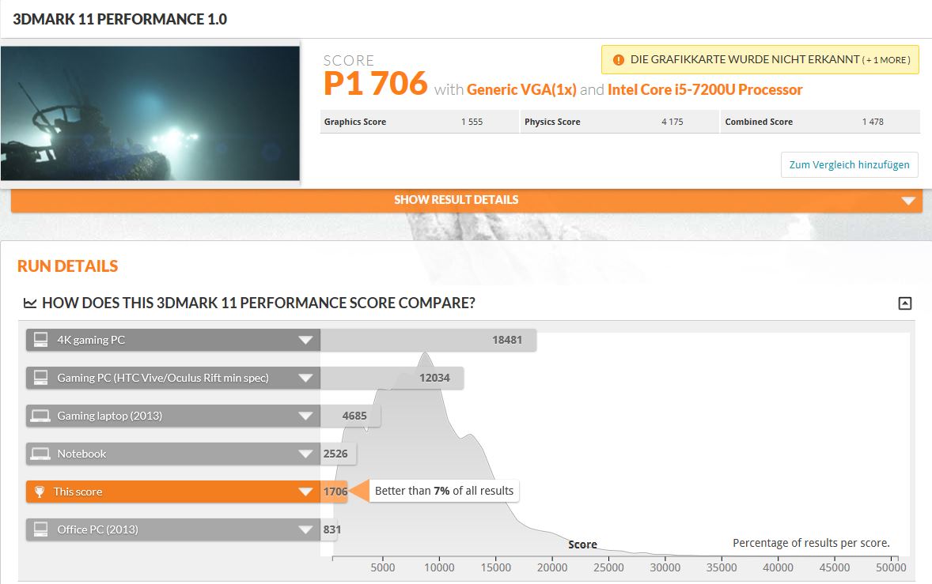This screenshot has width=932, height=584.
Task: Expand the Gaming laptop (2013) dropdown arrow
Action: click(305, 416)
